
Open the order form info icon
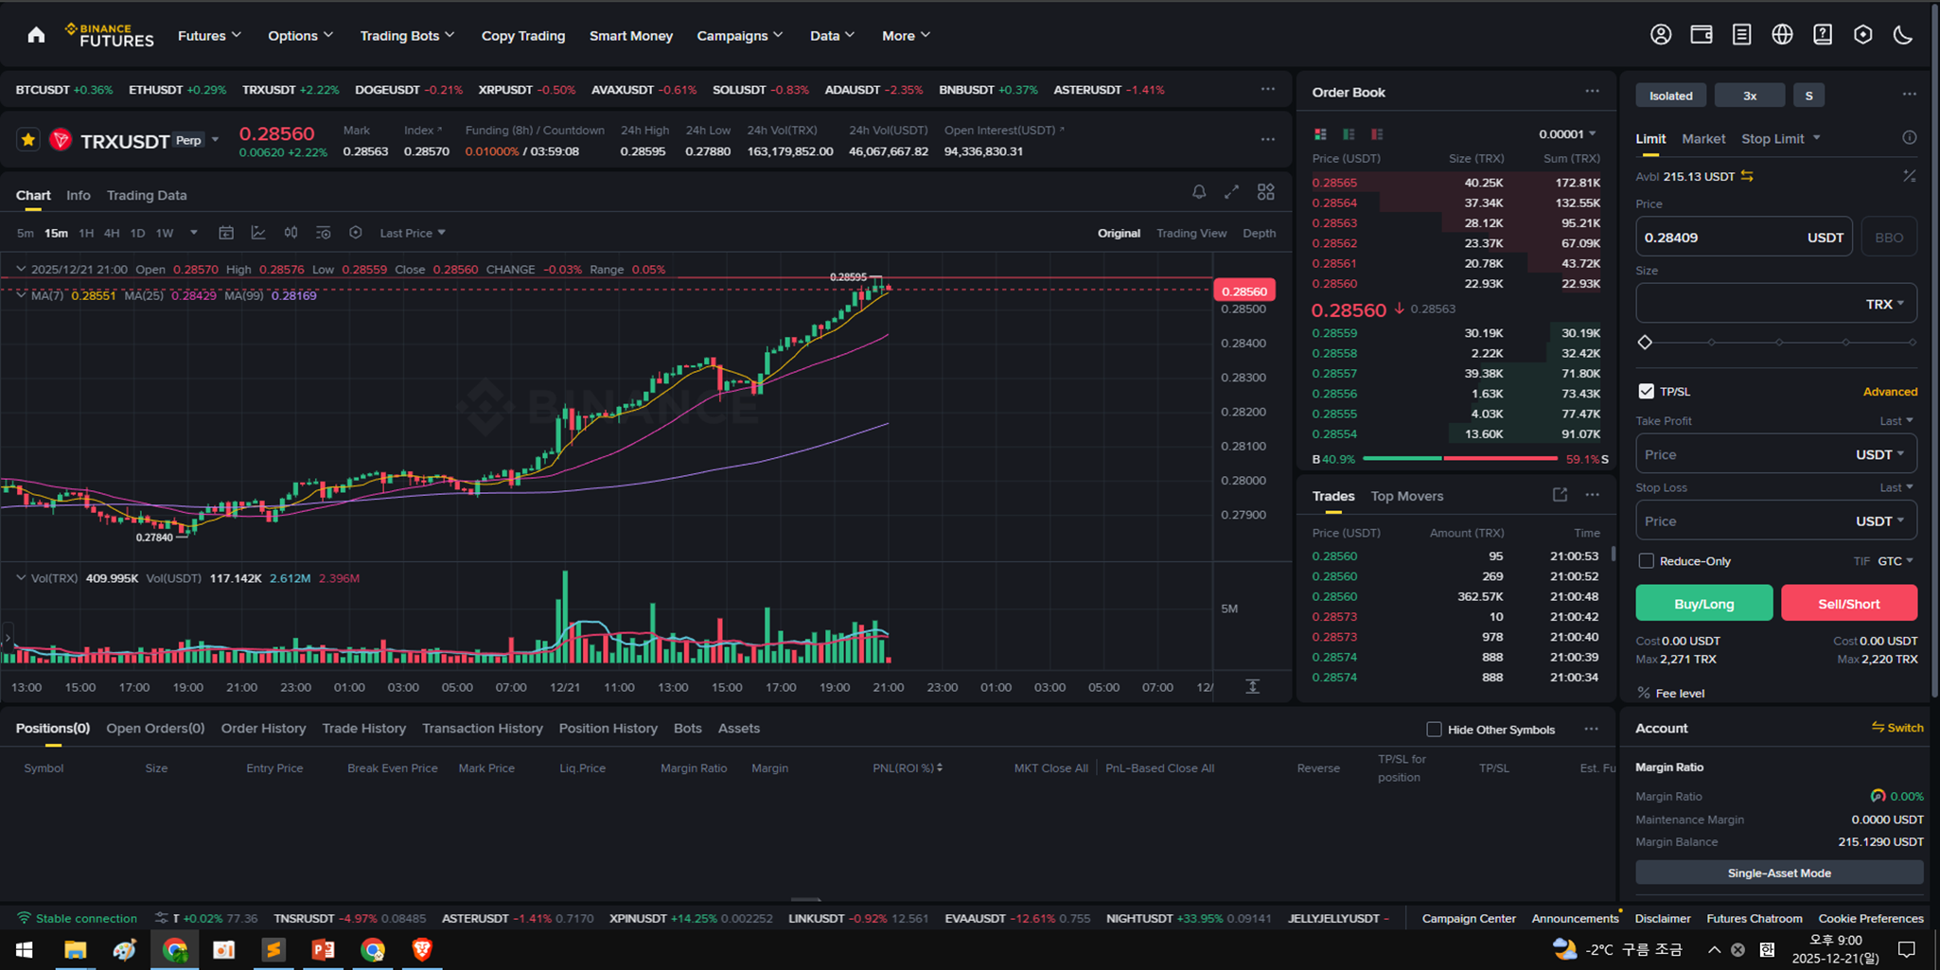[x=1909, y=138]
